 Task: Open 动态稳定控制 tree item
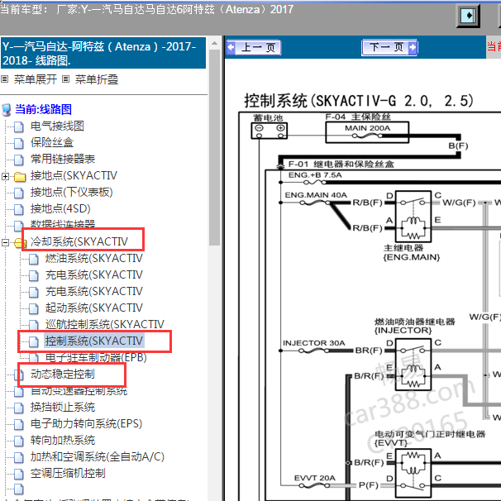tap(63, 375)
